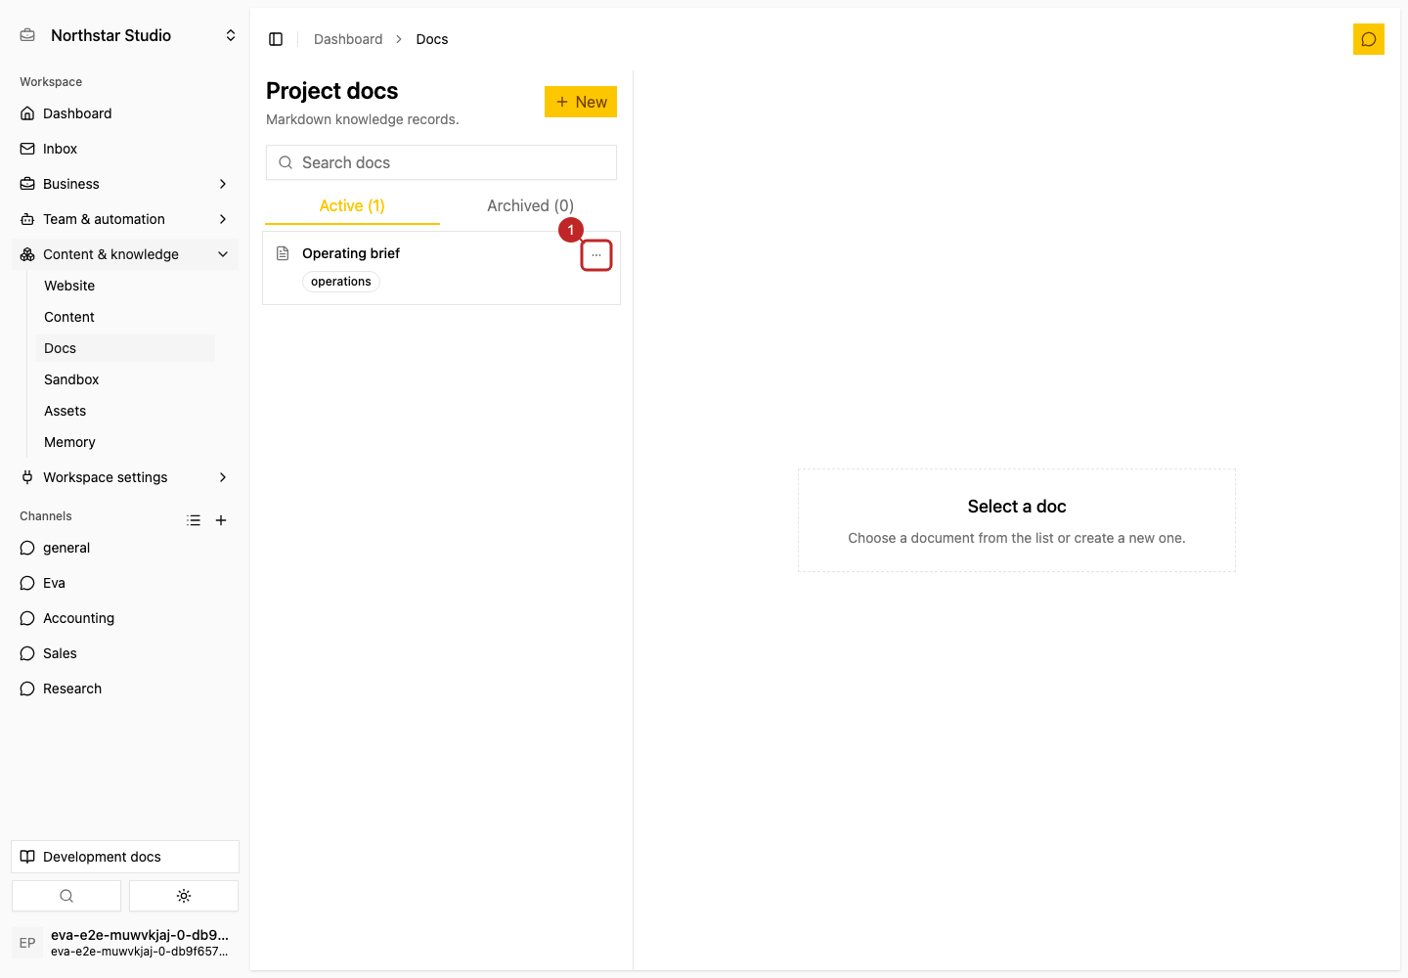This screenshot has height=978, width=1408.
Task: Focus the Search docs field
Action: [441, 162]
